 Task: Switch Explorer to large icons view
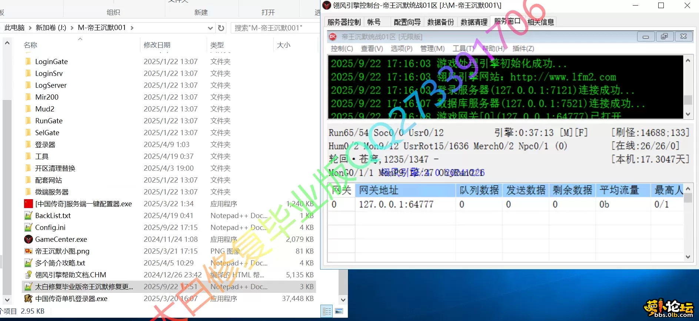339,311
